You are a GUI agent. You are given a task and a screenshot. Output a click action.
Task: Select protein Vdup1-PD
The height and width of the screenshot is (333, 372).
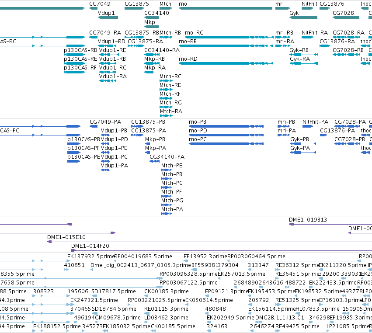click(x=115, y=139)
